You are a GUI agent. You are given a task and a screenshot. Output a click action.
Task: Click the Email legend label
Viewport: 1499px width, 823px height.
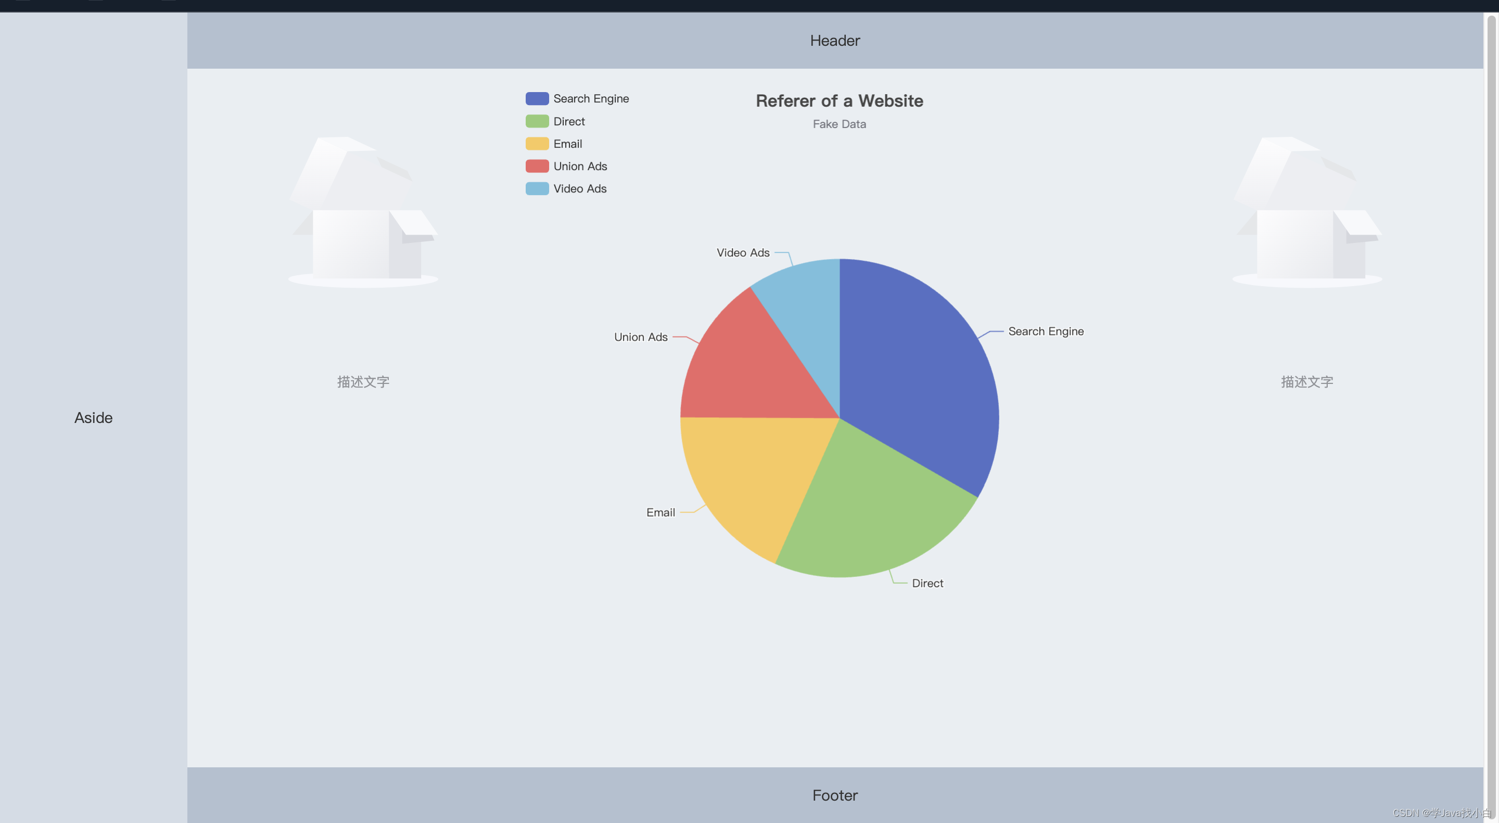(567, 144)
